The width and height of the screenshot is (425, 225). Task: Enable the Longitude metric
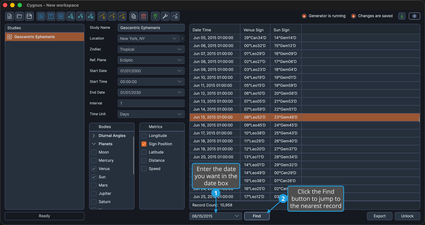tap(144, 136)
